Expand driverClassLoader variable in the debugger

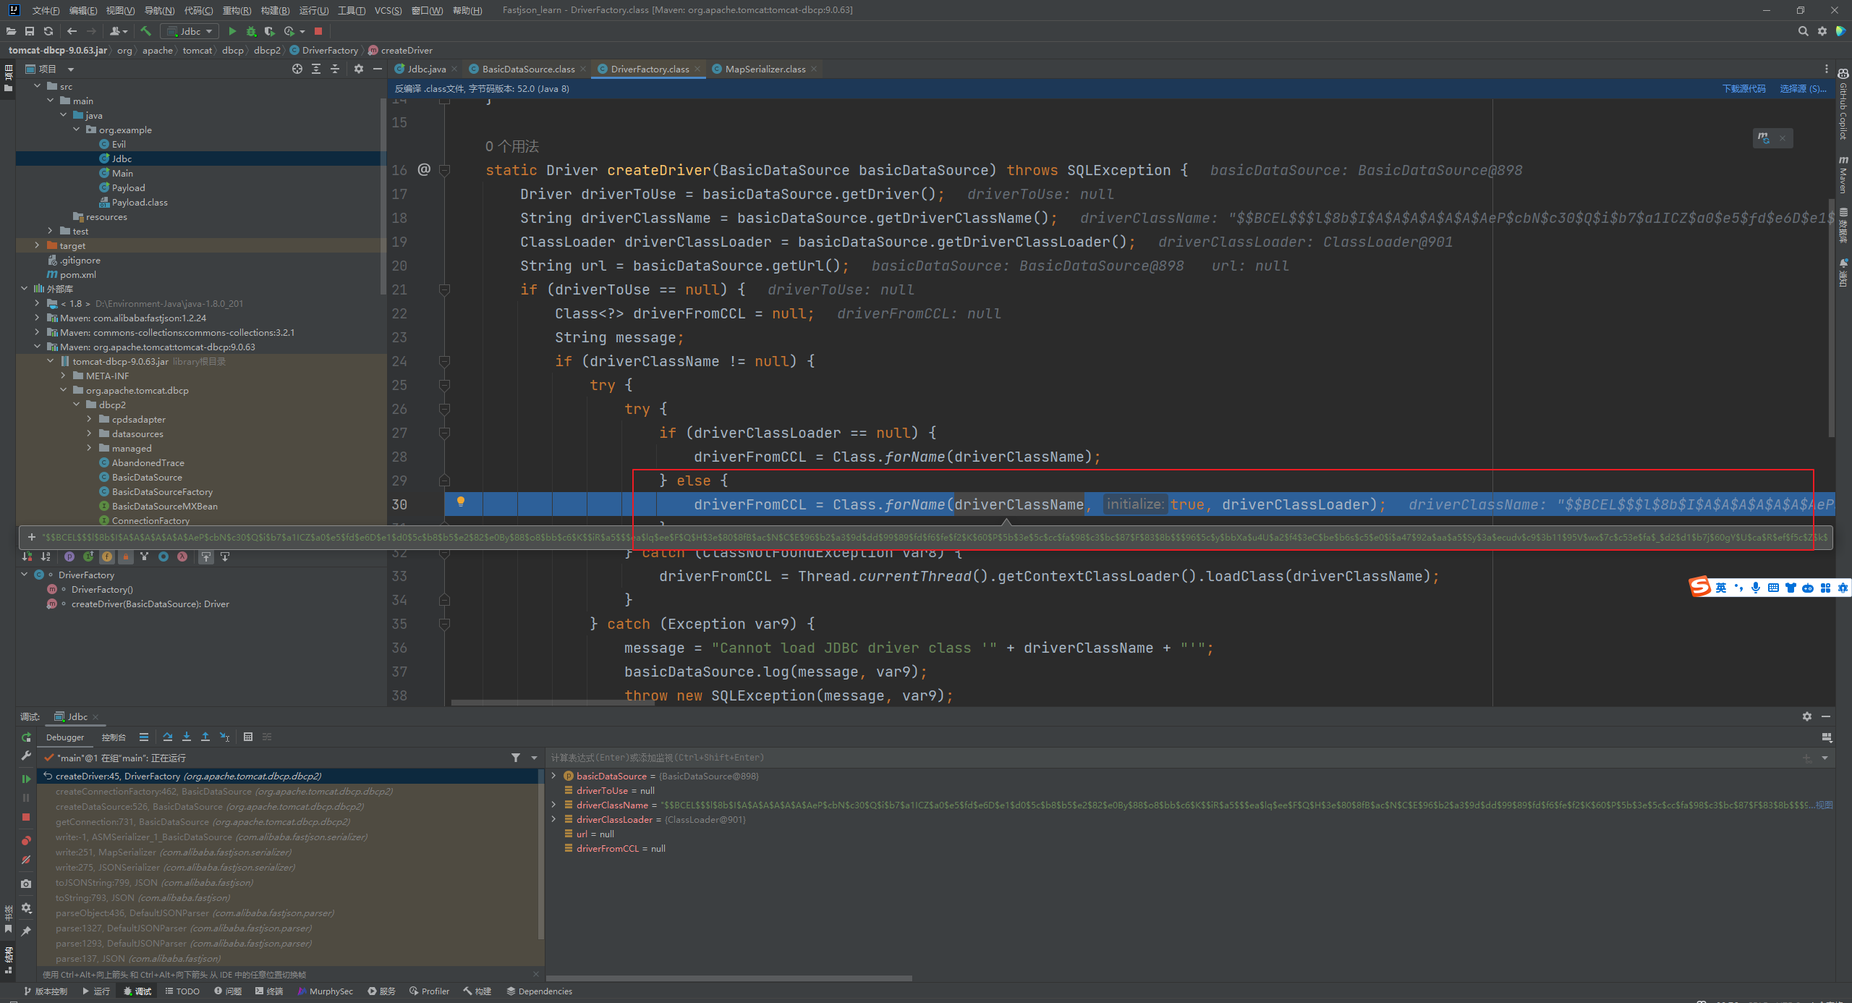(553, 819)
